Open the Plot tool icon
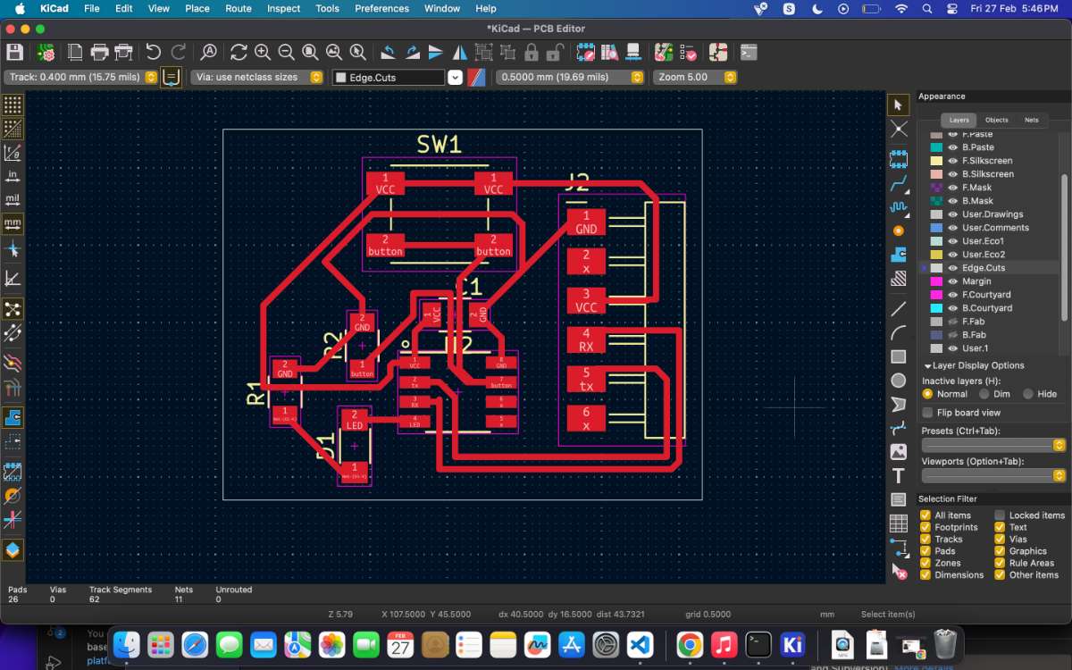The height and width of the screenshot is (670, 1072). [x=124, y=52]
